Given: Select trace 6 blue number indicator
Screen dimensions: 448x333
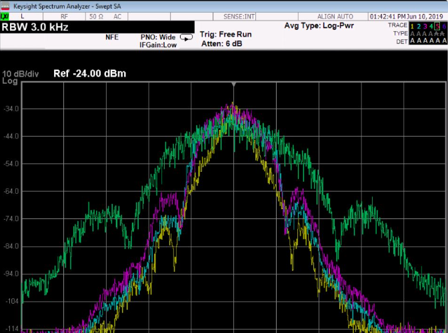Looking at the screenshot, I should tap(443, 25).
